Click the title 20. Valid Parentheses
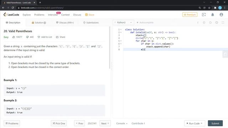Screen dimensions: 228x128 (18, 31)
